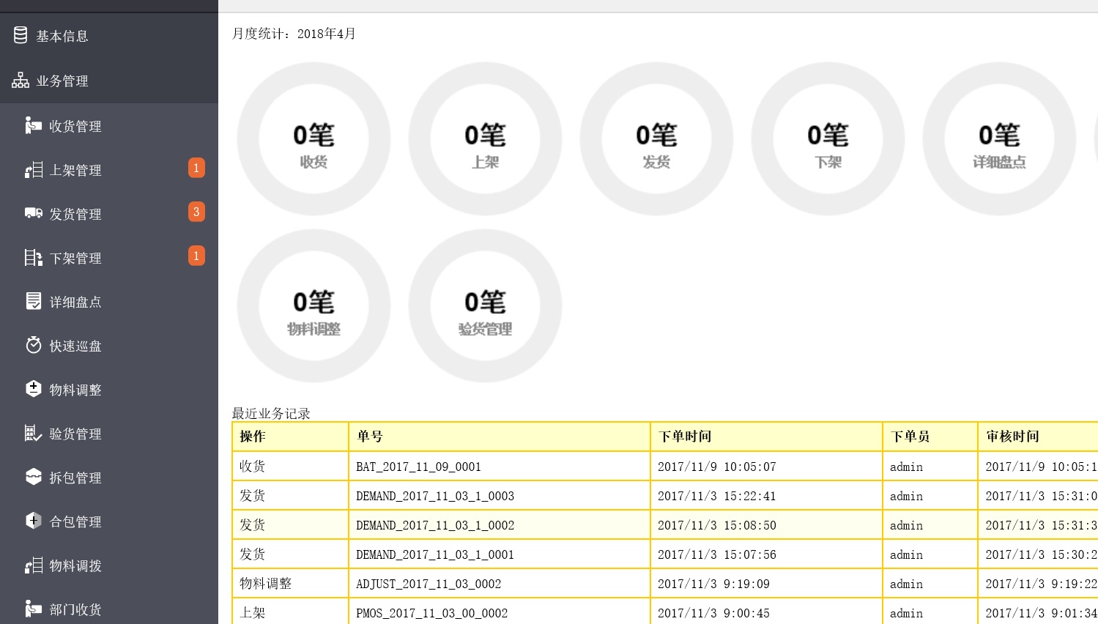This screenshot has height=624, width=1098.
Task: Click the 验货管理 inspection icon
Action: pos(33,434)
